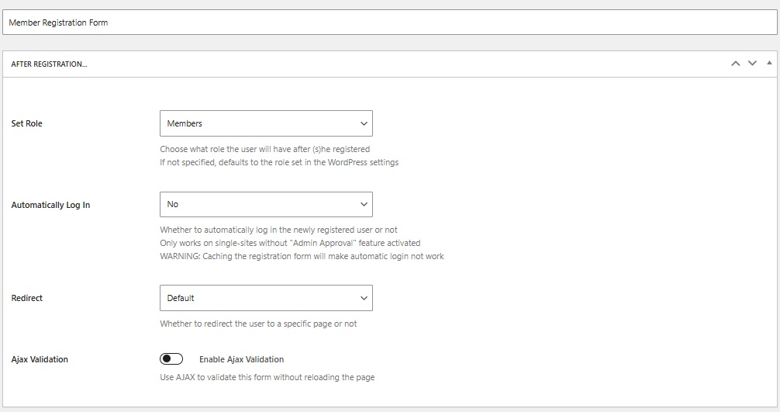This screenshot has width=780, height=412.
Task: Click the Redirect label
Action: tap(27, 298)
